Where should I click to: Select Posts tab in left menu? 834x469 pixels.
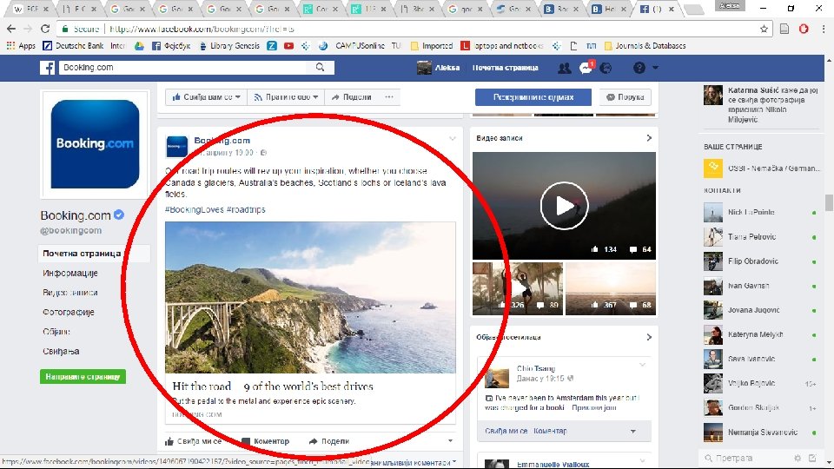56,331
